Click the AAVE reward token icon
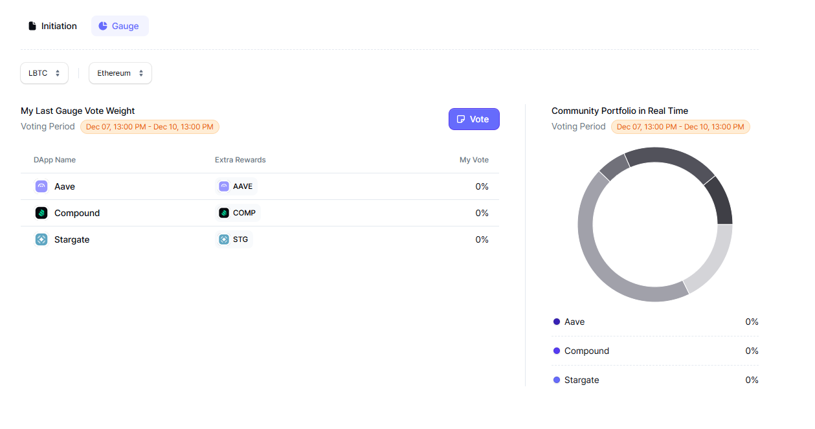 click(224, 186)
